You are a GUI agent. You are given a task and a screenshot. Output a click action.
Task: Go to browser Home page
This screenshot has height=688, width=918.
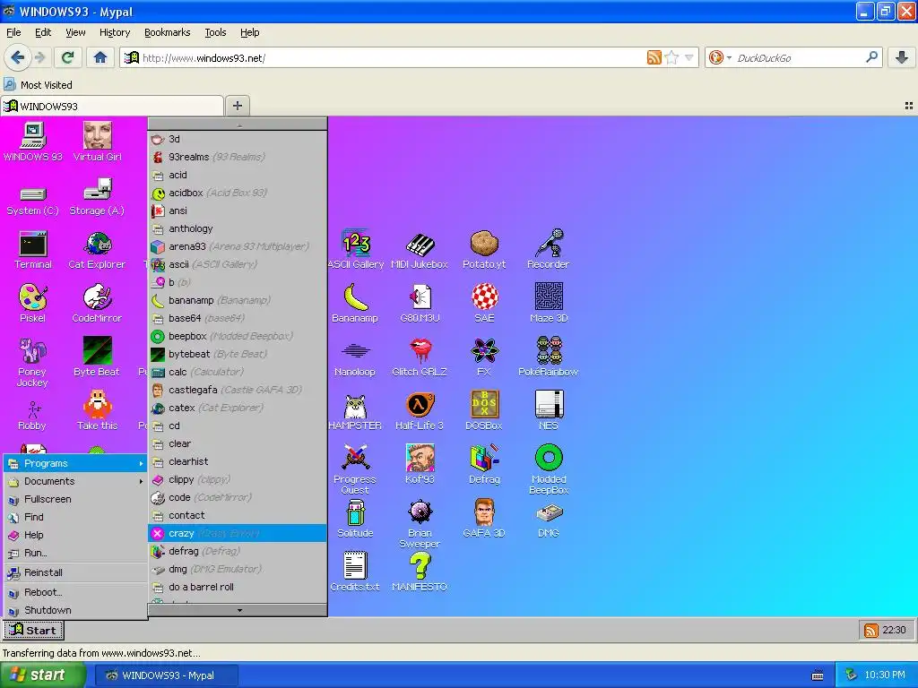point(100,57)
